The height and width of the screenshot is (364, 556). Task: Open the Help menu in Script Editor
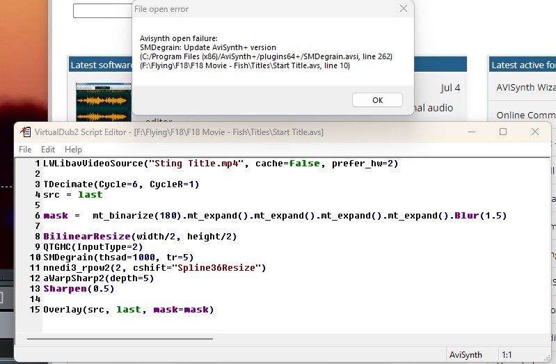tap(73, 150)
